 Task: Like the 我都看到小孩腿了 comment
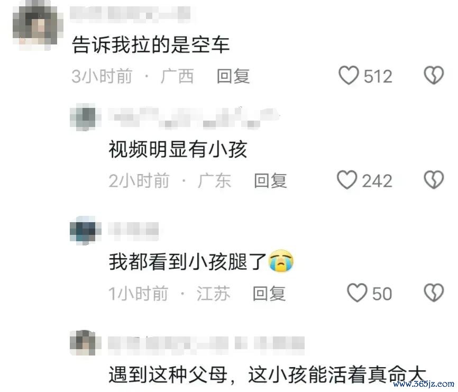(x=357, y=293)
